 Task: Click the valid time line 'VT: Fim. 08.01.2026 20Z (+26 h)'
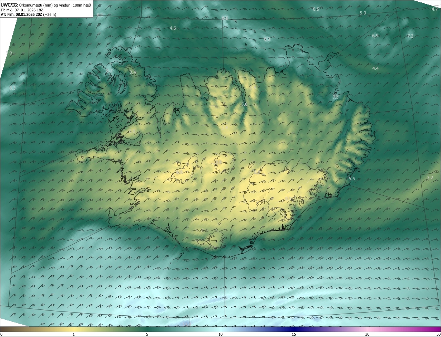pos(29,14)
